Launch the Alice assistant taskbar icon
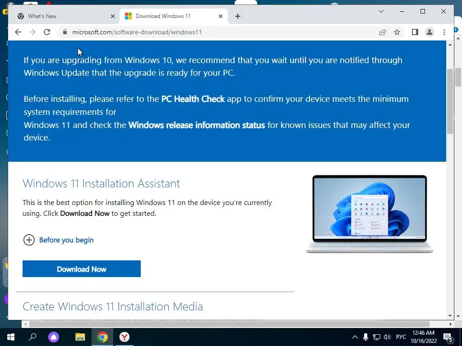This screenshot has width=462, height=346. coord(54,337)
